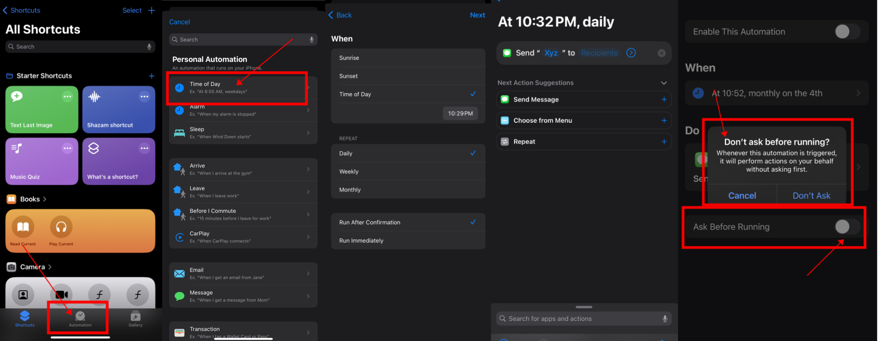The width and height of the screenshot is (878, 341).
Task: Select the Time of Day option under When
Action: [408, 94]
